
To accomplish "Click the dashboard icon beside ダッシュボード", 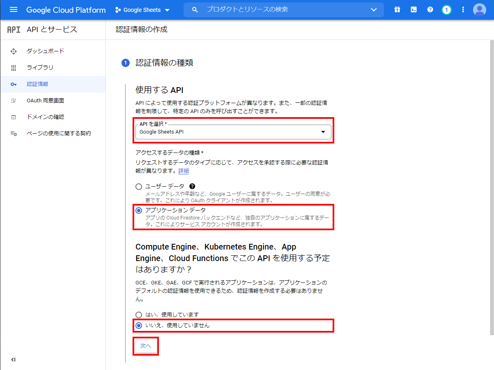I will pyautogui.click(x=14, y=51).
